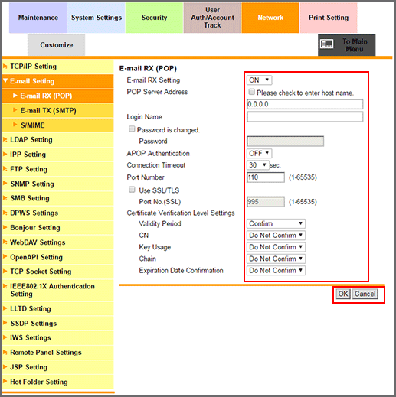Open the Validity Period dropdown
The image size is (396, 397).
pos(276,223)
